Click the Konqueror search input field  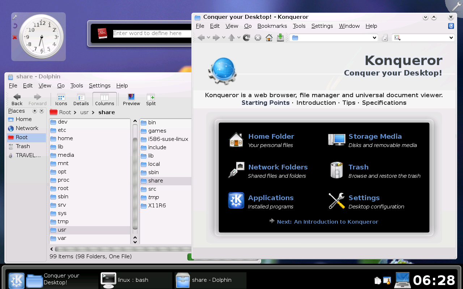(423, 38)
